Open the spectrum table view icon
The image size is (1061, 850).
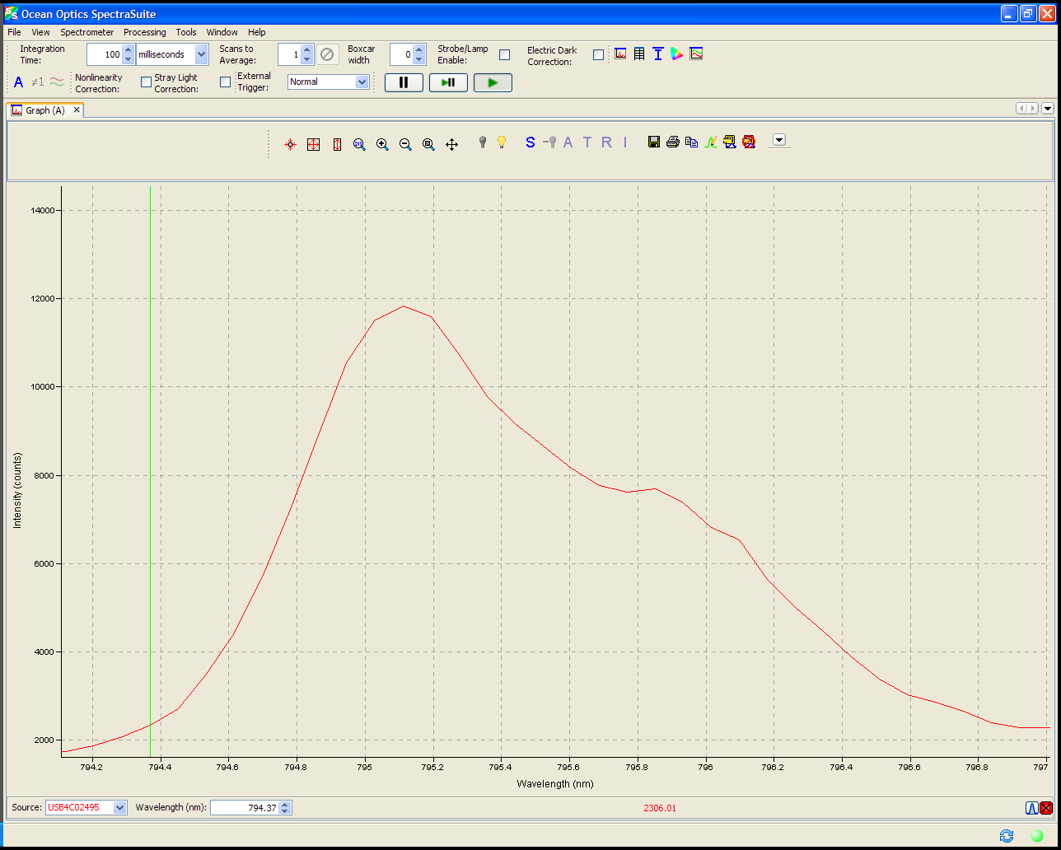pyautogui.click(x=639, y=54)
